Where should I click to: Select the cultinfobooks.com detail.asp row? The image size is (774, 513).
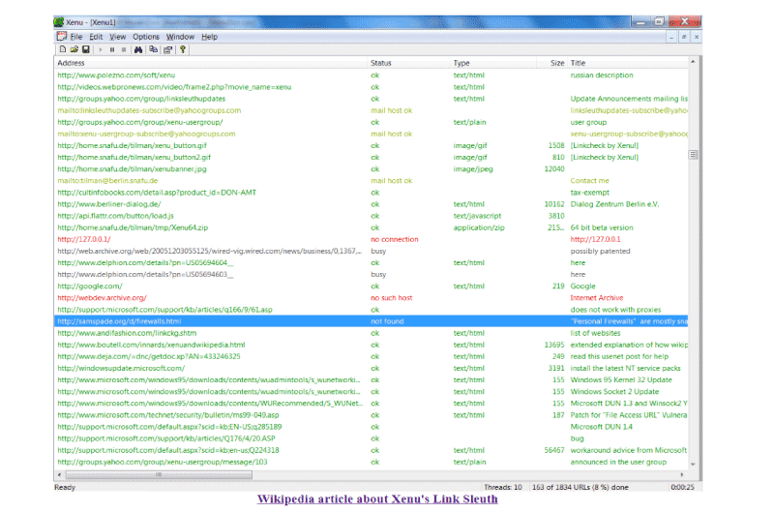pos(371,193)
